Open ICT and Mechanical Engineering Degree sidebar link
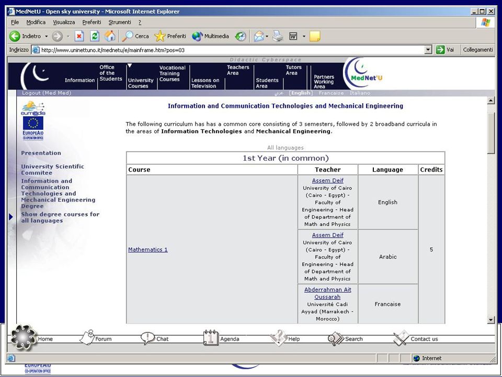 (x=58, y=194)
